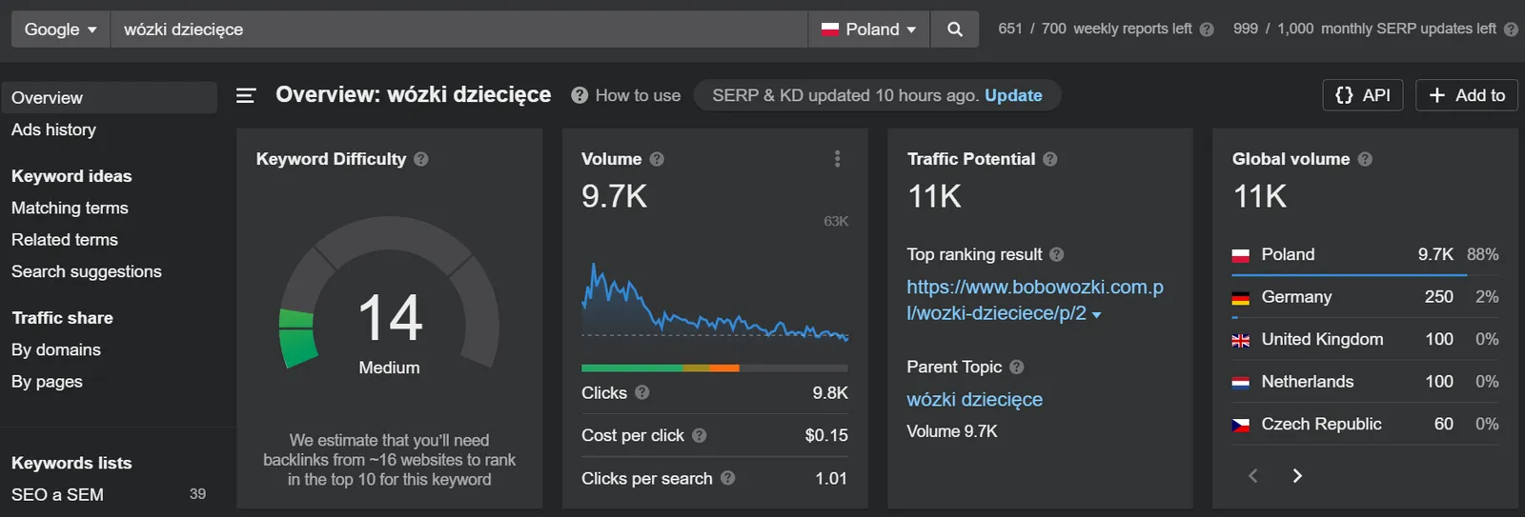Open help icon beside weekly reports left
This screenshot has width=1525, height=517.
click(1207, 30)
